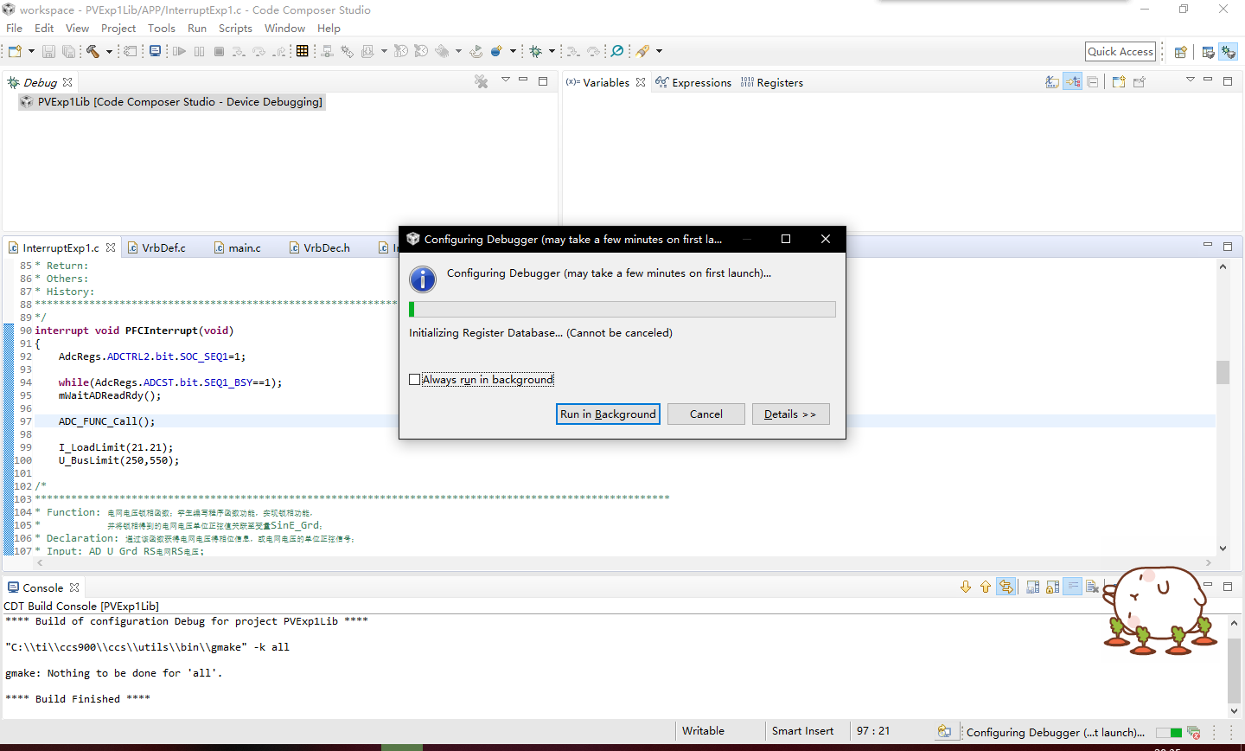Open the Project menu
This screenshot has width=1245, height=751.
(118, 28)
